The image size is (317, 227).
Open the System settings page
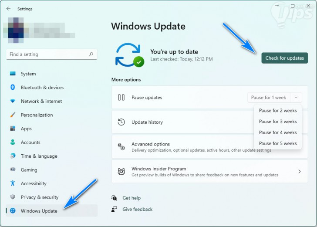51,74
